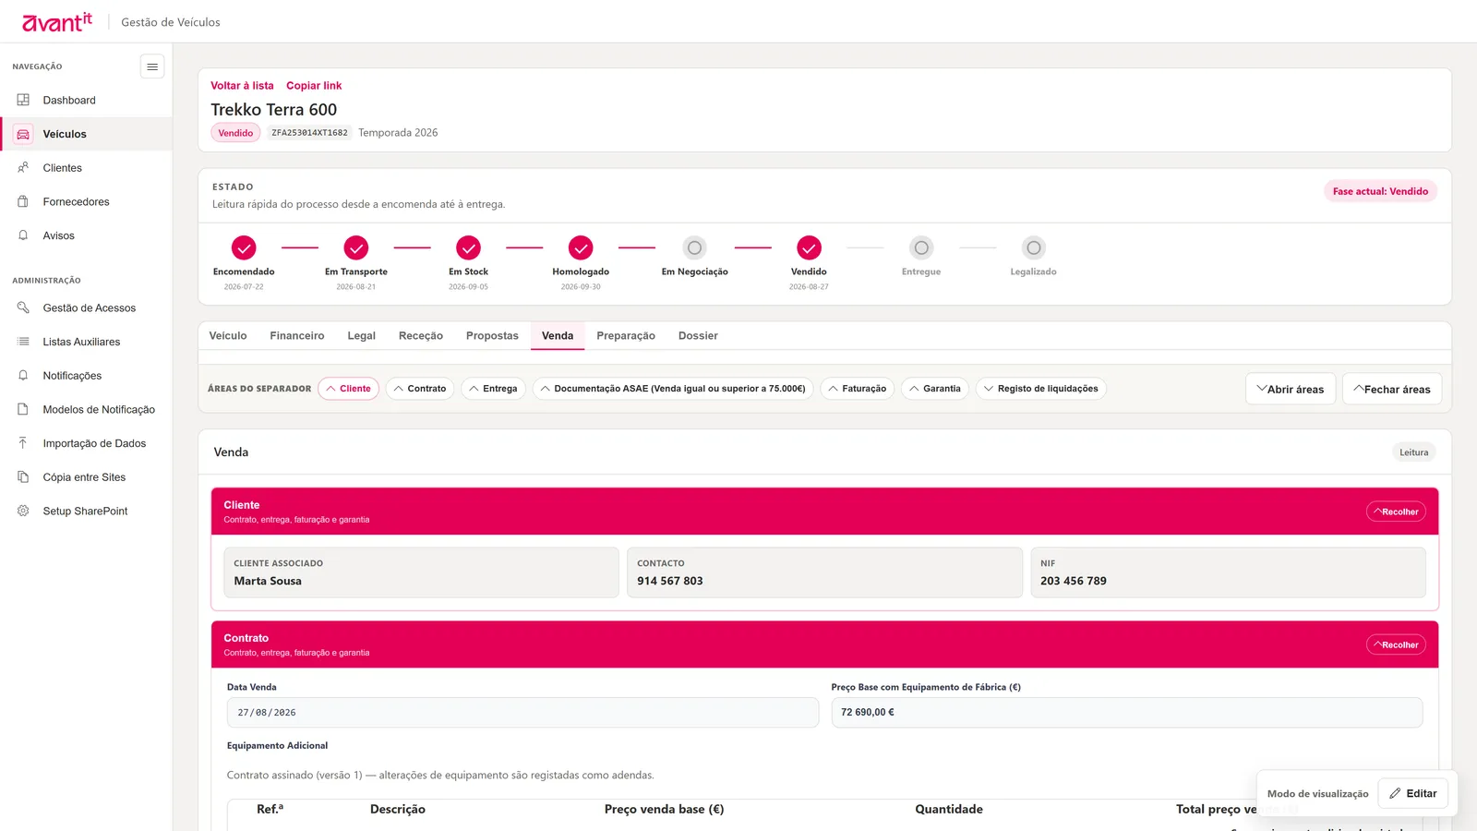Click the Voltar à lista link
Screen dimensions: 1477x831
(x=242, y=86)
